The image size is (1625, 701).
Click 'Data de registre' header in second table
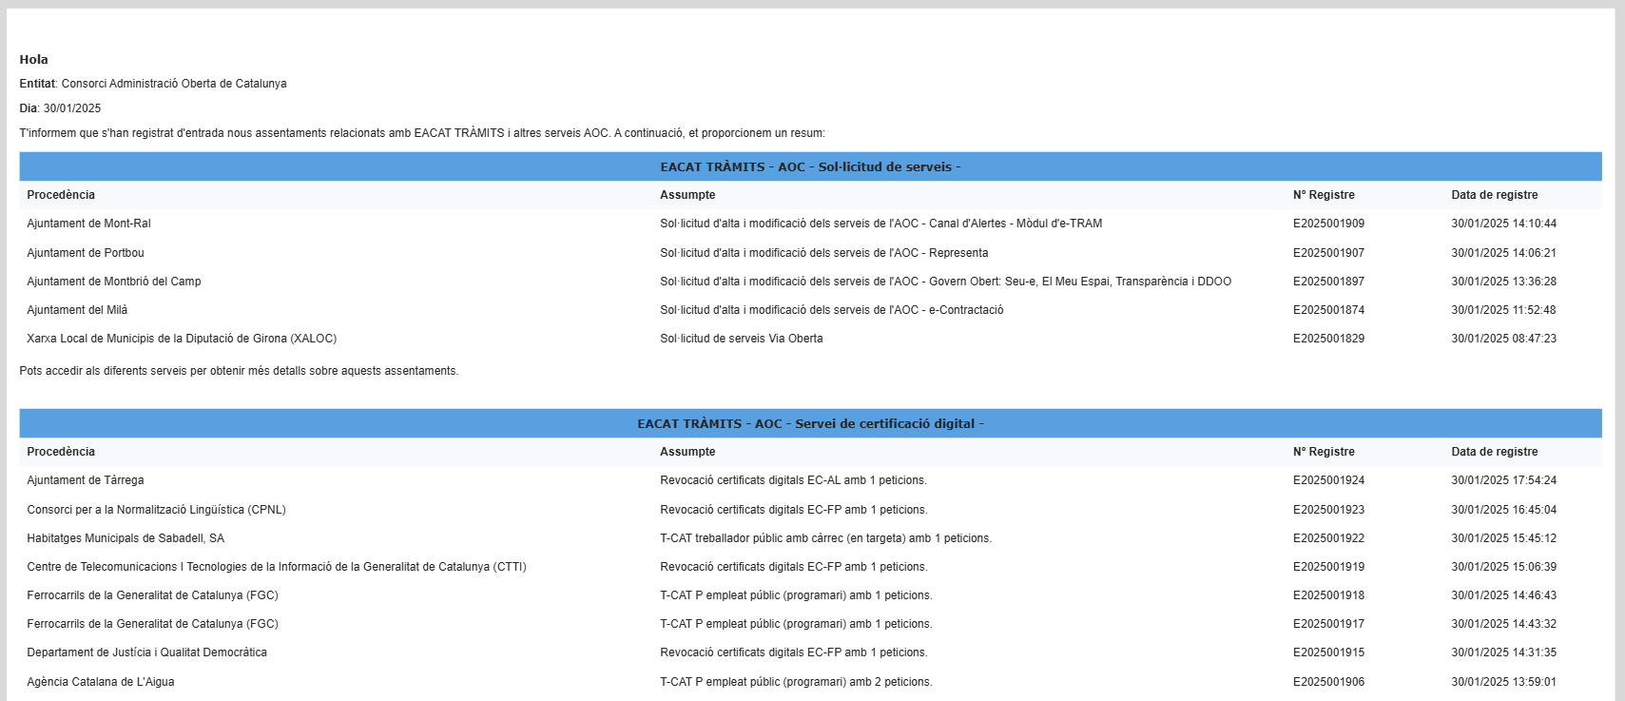point(1494,452)
